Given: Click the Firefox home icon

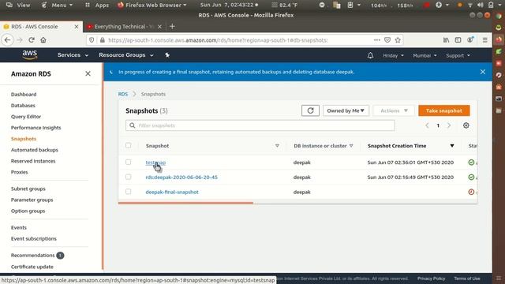Looking at the screenshot, I should point(43,40).
